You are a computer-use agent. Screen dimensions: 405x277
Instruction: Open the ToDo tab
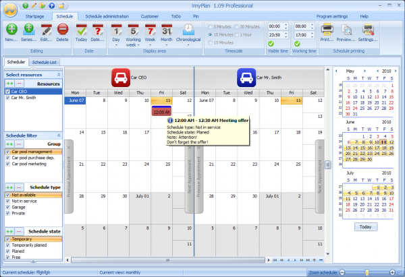coord(176,16)
